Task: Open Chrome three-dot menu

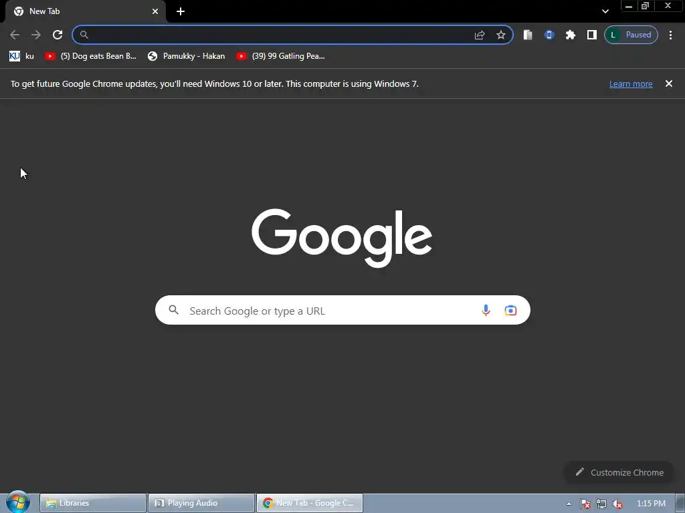Action: (x=670, y=35)
